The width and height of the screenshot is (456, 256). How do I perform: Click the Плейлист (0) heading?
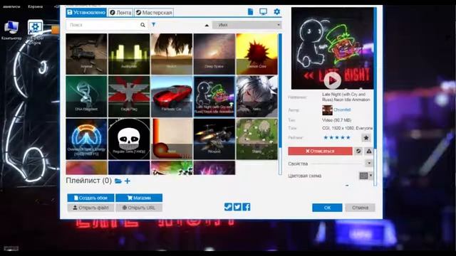pos(88,181)
